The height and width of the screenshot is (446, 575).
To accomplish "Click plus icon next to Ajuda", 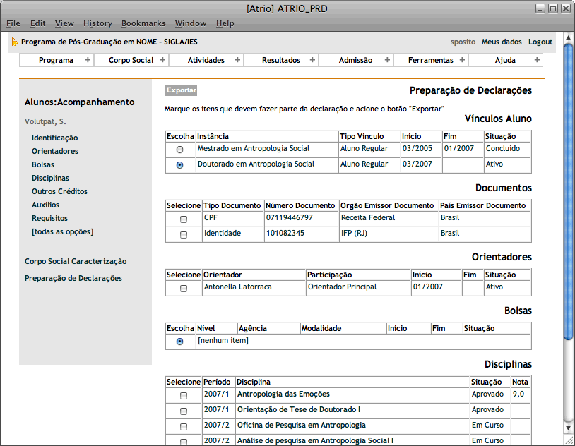I will coord(537,60).
